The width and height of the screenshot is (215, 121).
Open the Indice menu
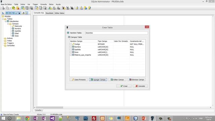click(23, 4)
